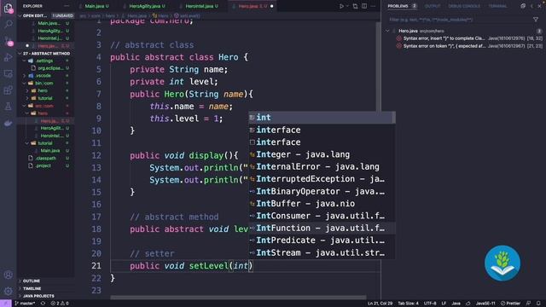Synchronize changes icon in status bar

tap(43, 304)
